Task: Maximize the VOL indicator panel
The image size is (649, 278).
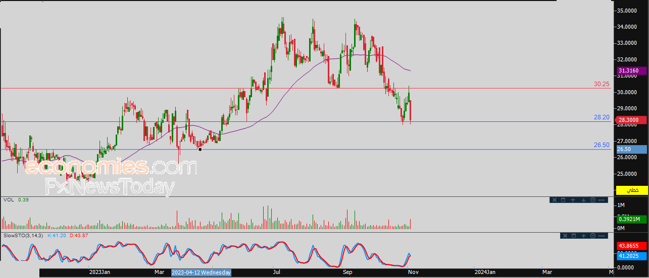Action: (563, 200)
